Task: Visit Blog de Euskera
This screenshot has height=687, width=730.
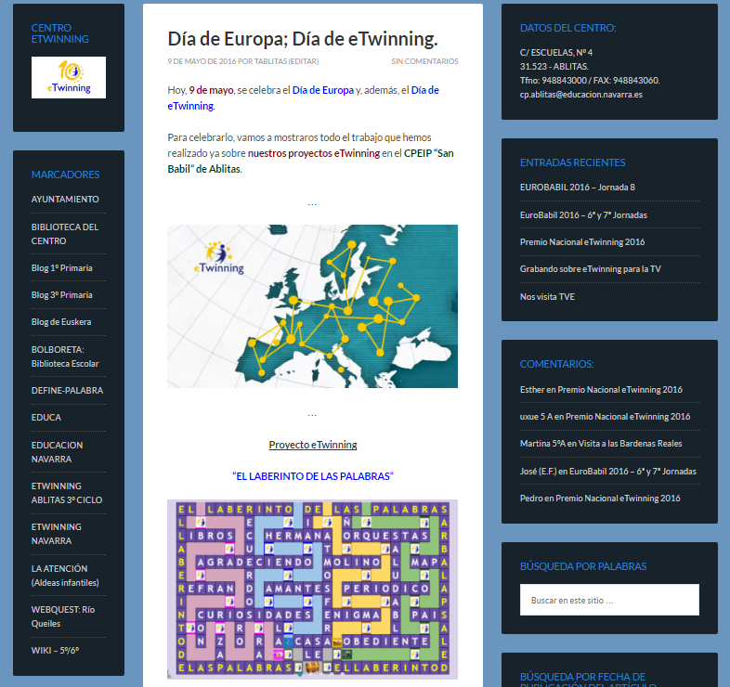Action: click(x=61, y=322)
